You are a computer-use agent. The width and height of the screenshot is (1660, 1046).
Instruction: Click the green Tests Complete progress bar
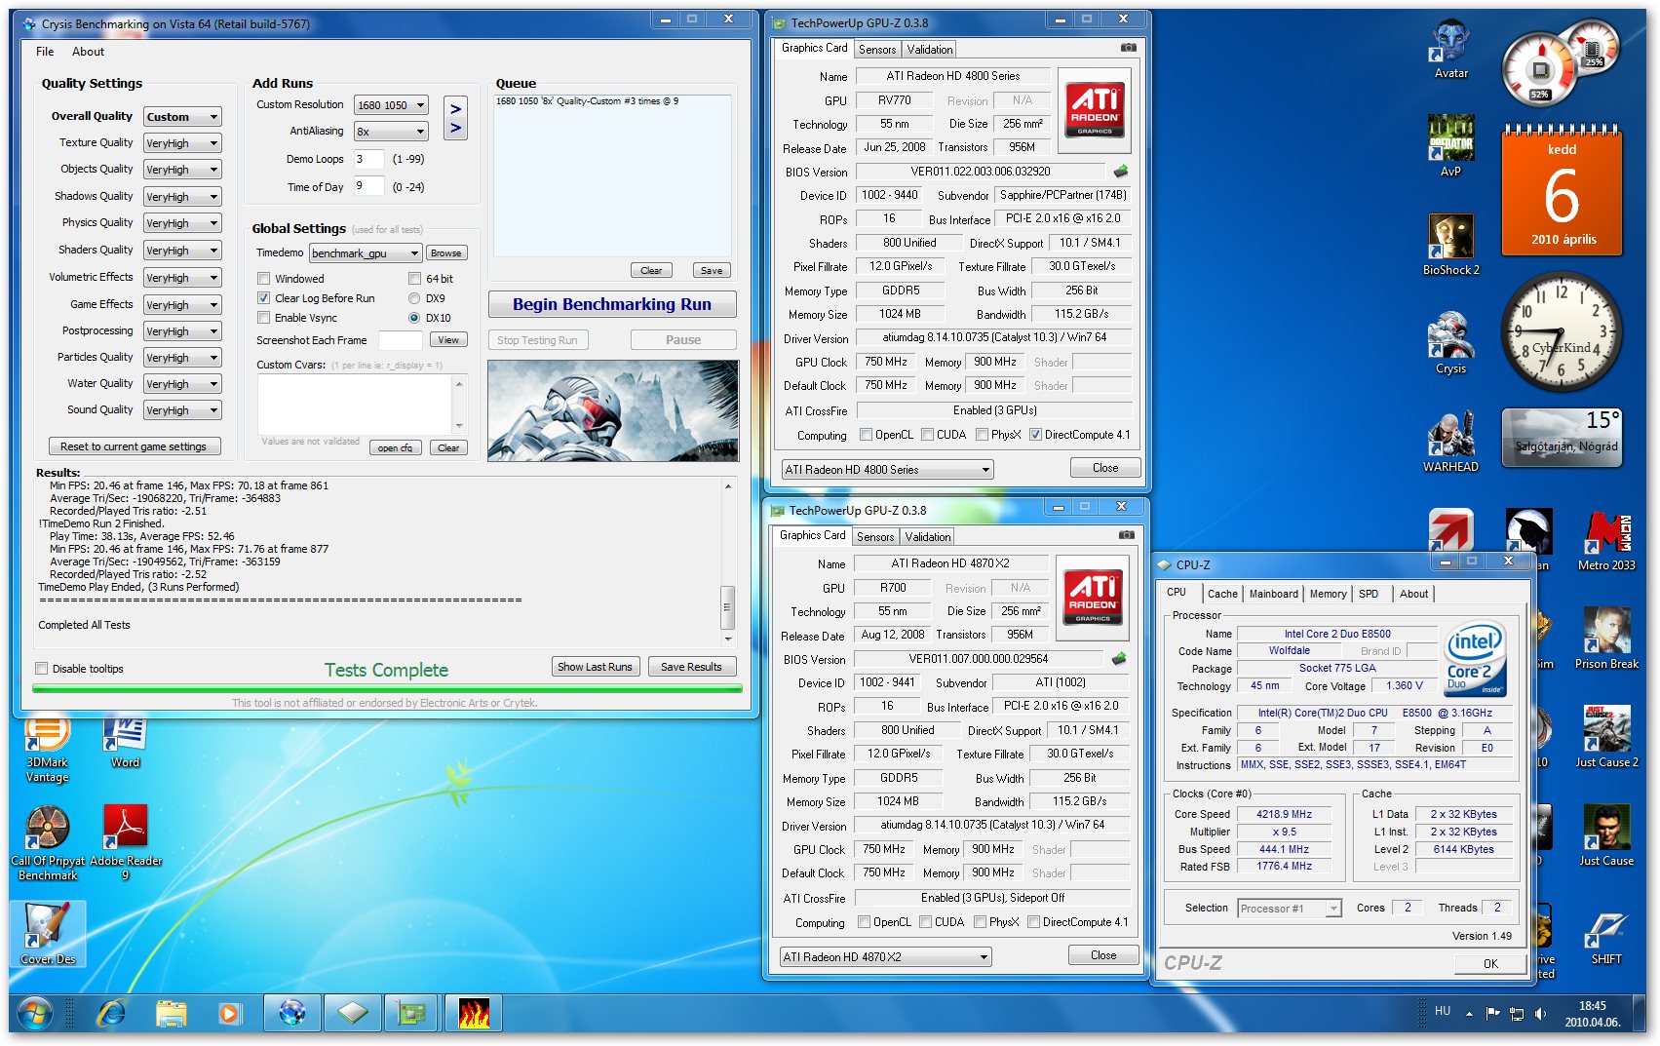tap(387, 688)
